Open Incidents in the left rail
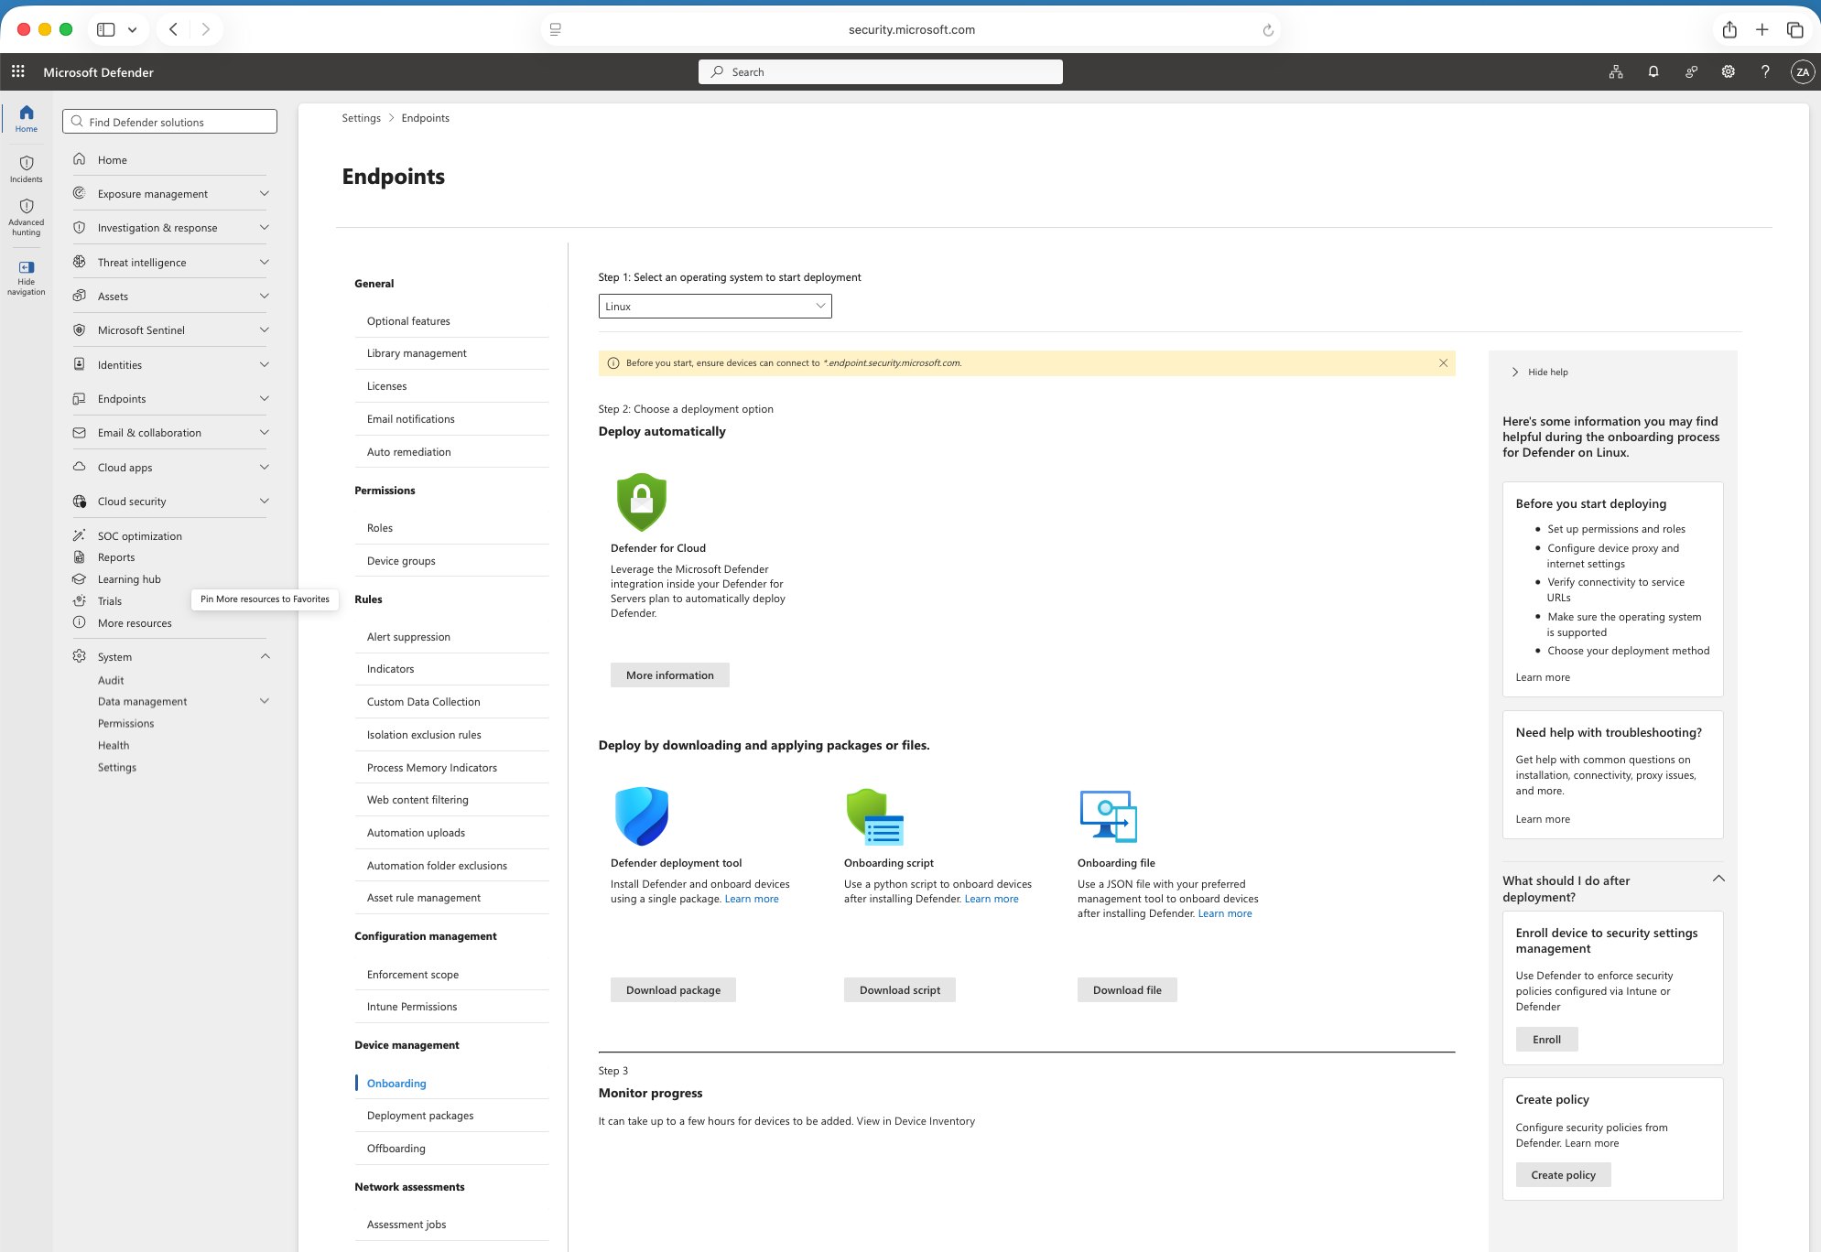The width and height of the screenshot is (1821, 1252). pos(27,168)
